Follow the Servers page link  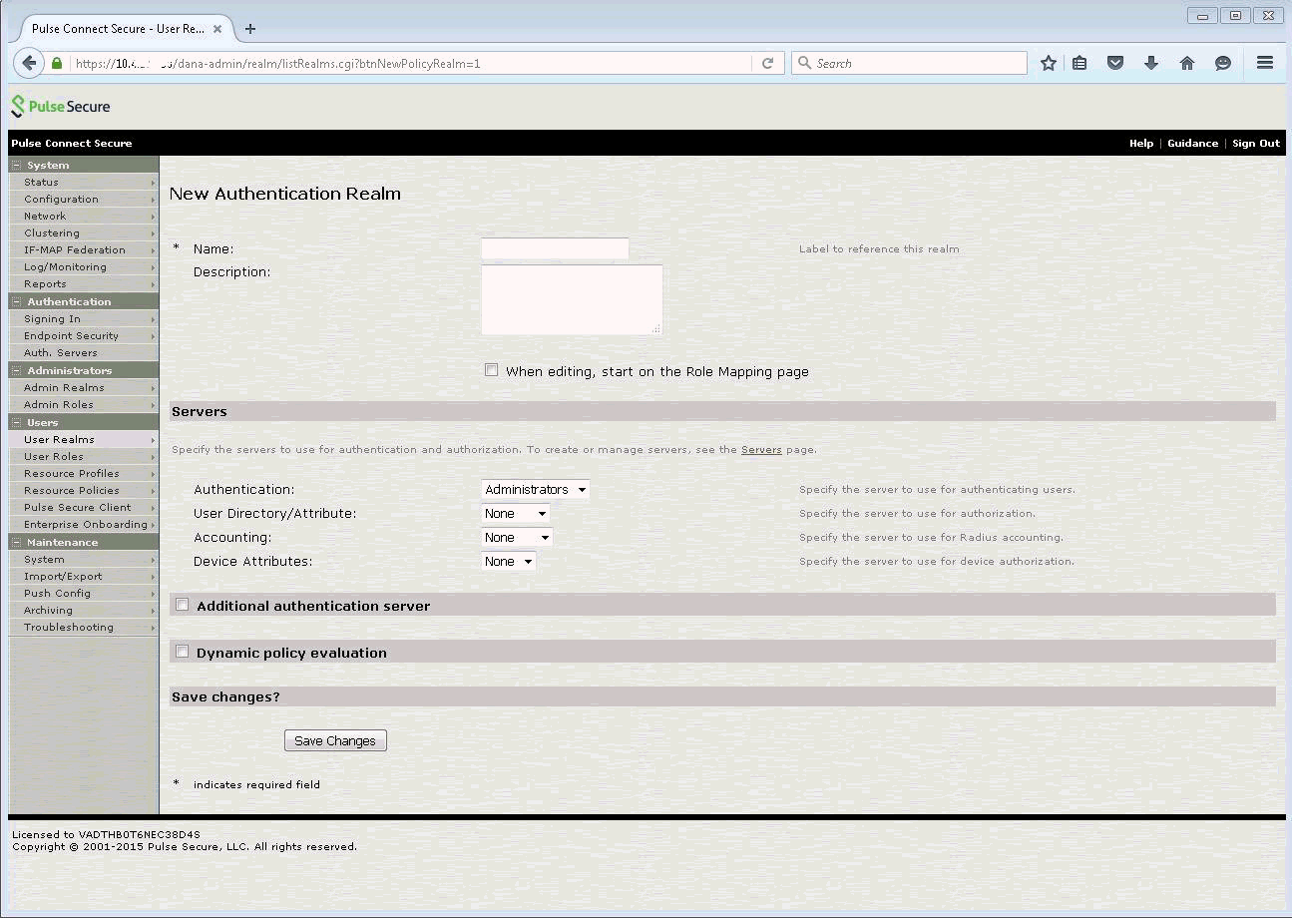pos(761,450)
